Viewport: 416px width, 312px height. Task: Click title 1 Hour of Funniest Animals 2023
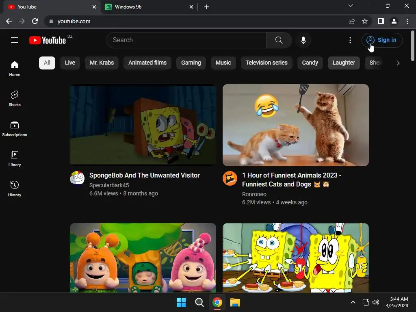pyautogui.click(x=292, y=180)
